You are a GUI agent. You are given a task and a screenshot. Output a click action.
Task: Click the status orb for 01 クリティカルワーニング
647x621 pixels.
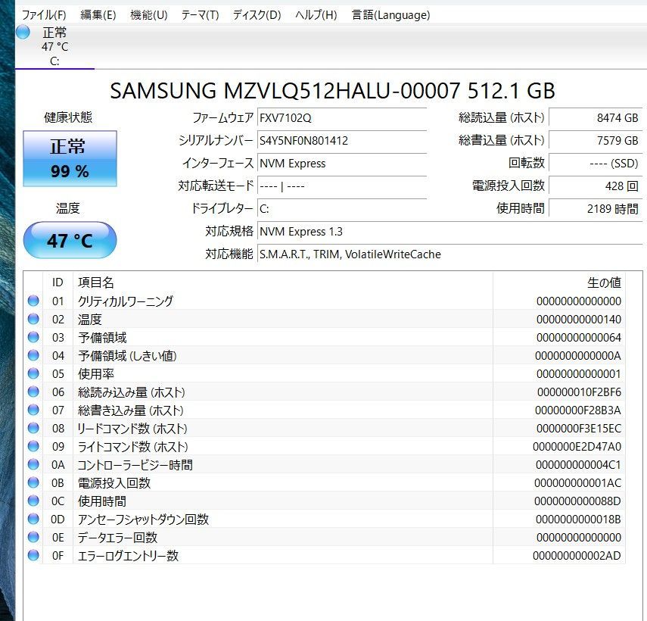point(33,301)
